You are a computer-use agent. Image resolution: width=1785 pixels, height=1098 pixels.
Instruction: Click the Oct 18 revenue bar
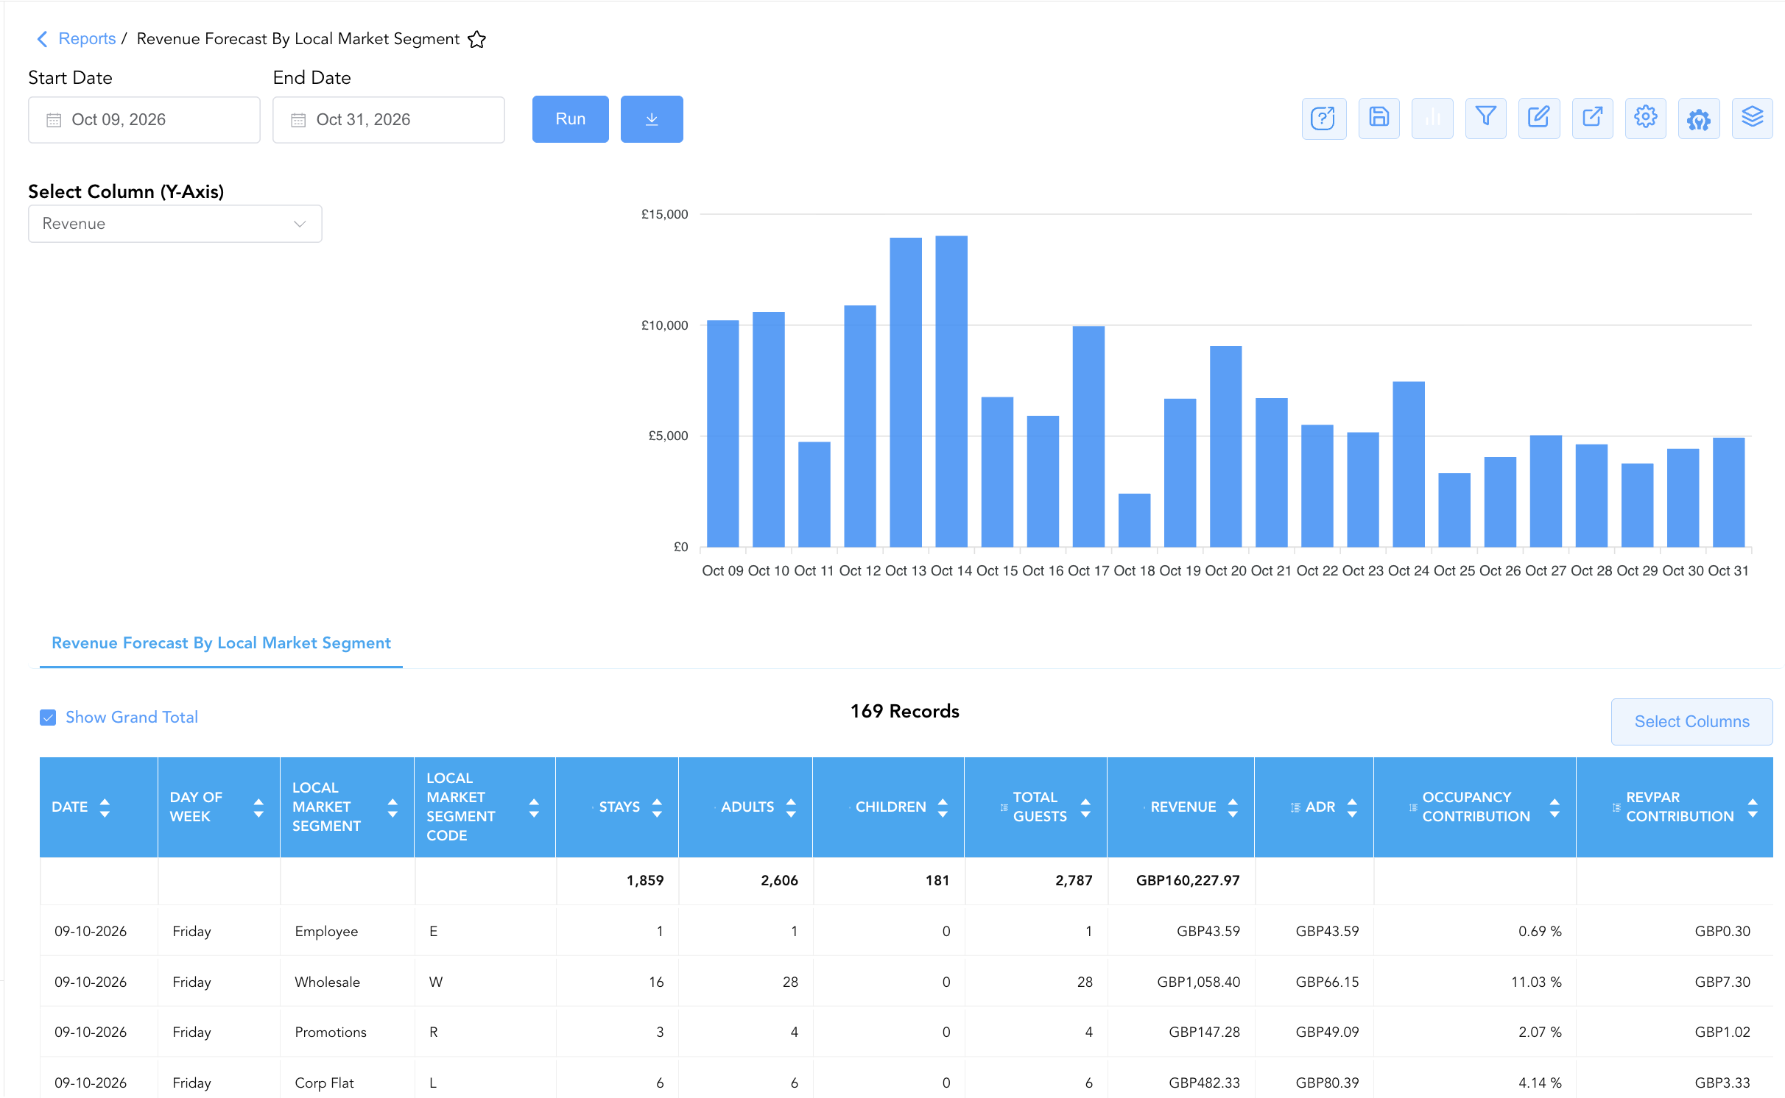pos(1134,520)
